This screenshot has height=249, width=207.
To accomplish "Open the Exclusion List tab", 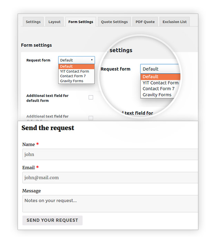I will click(175, 22).
